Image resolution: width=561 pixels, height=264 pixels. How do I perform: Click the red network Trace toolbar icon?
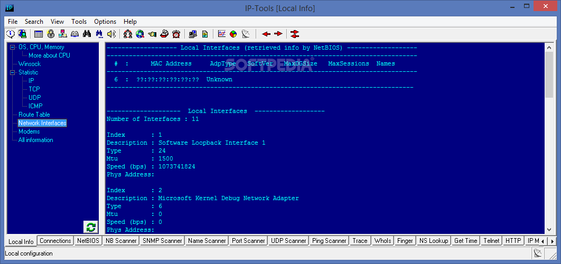click(128, 34)
